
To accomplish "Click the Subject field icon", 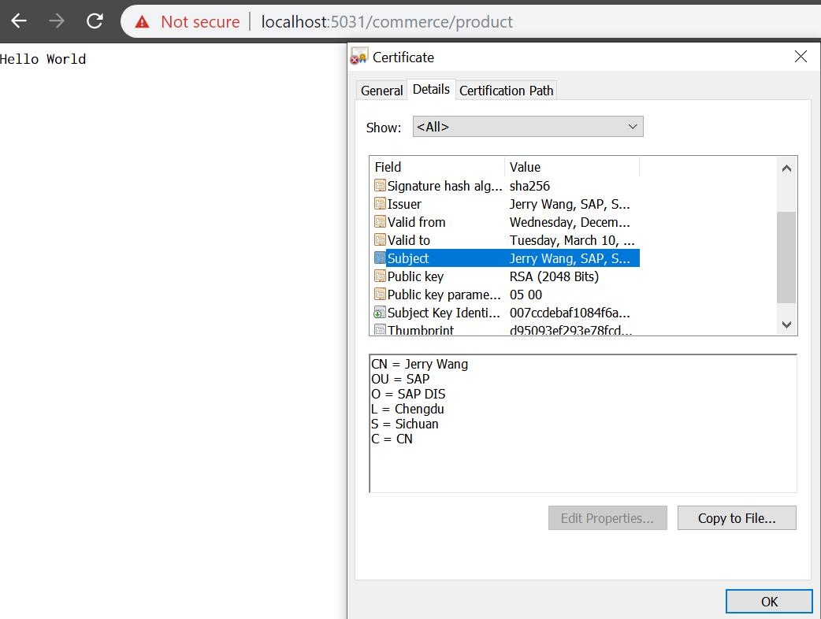I will point(380,258).
